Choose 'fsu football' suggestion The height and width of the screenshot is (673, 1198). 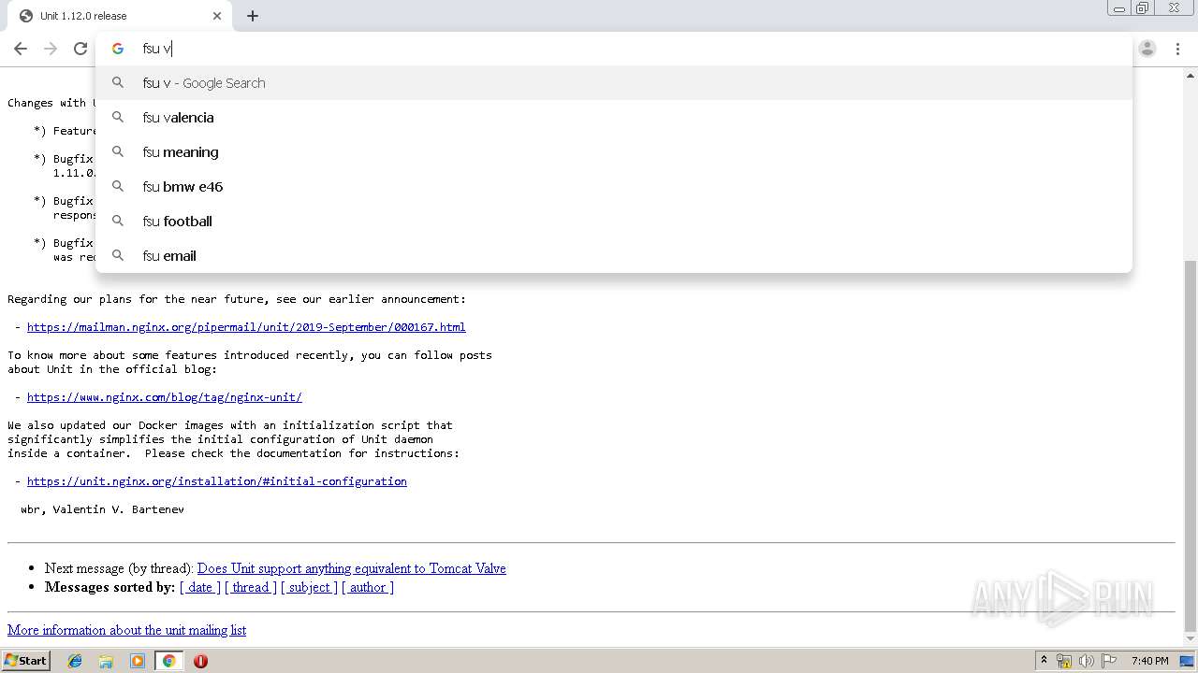click(x=614, y=222)
